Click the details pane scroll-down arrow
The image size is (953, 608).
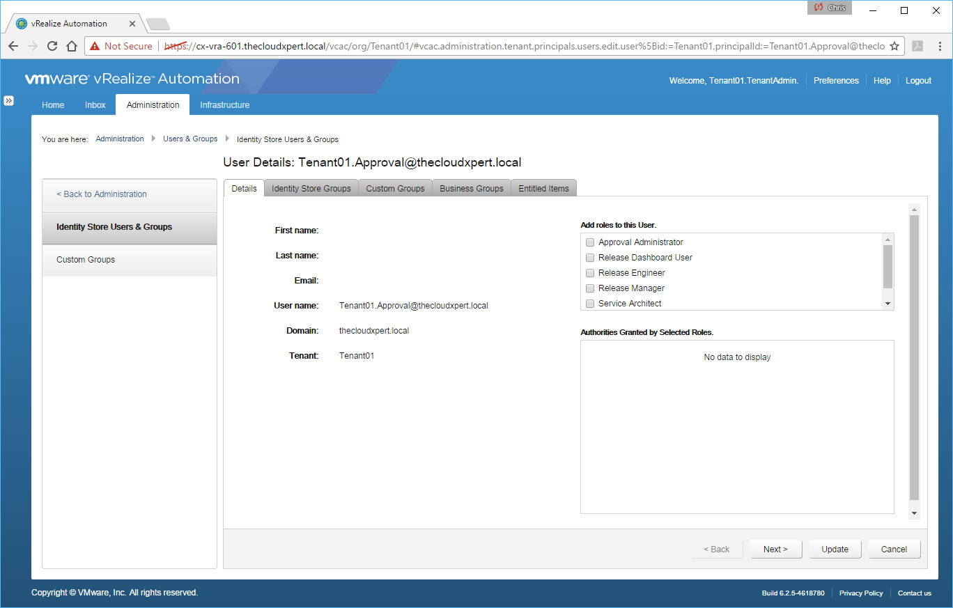point(914,513)
